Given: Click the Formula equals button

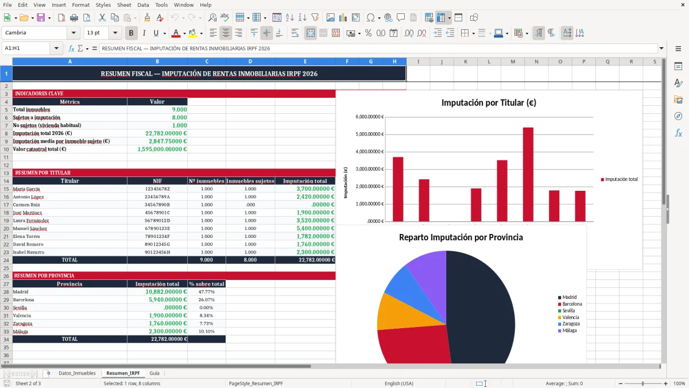Looking at the screenshot, I should 95,49.
